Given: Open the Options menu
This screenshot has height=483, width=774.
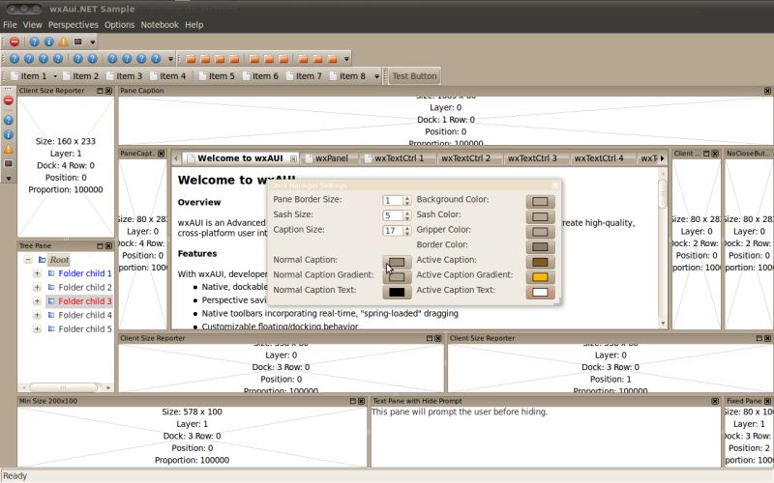Looking at the screenshot, I should [119, 25].
